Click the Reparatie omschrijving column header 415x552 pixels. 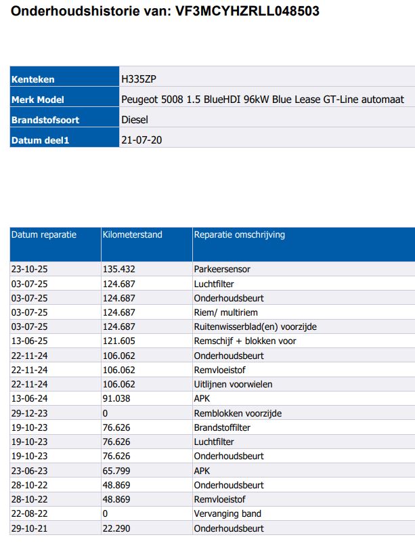click(x=240, y=235)
